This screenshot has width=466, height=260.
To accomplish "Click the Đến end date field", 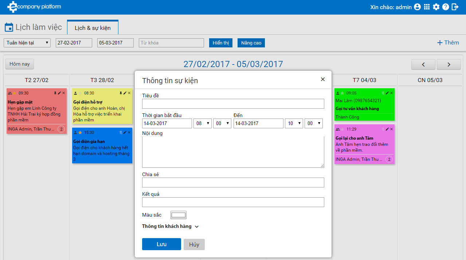I will tap(258, 123).
